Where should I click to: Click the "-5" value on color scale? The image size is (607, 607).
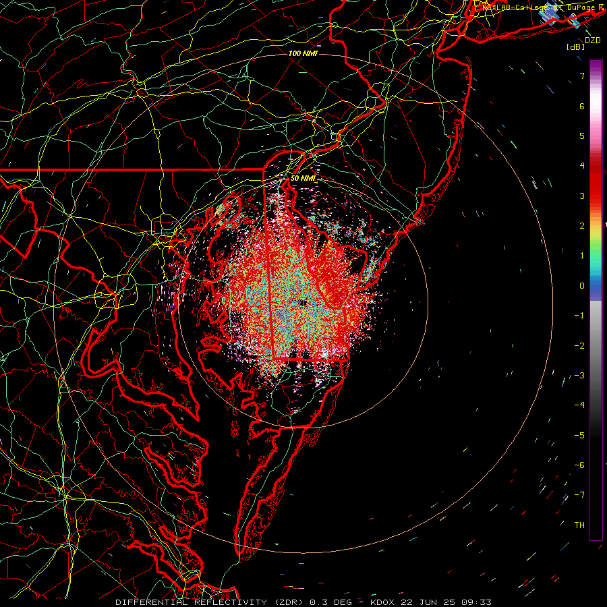(x=579, y=435)
